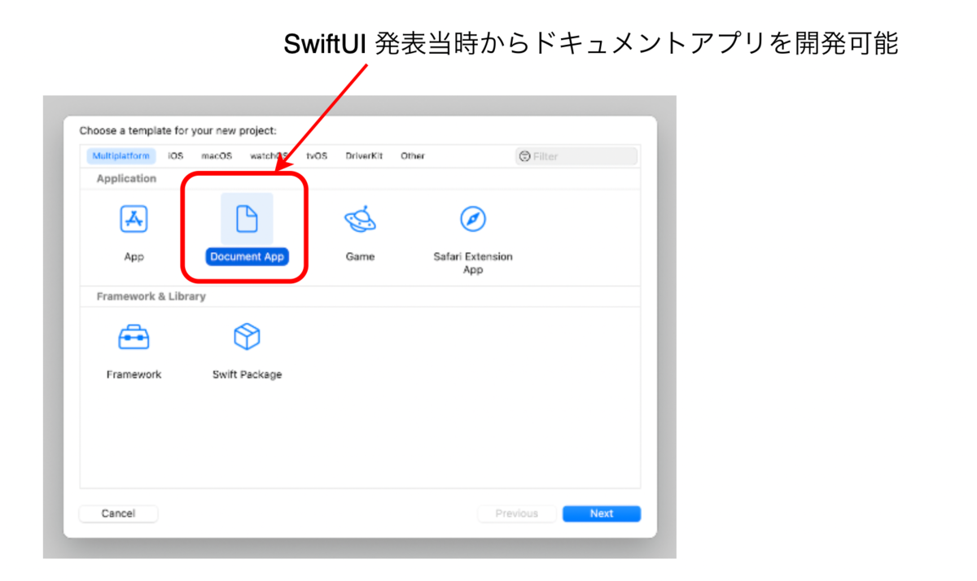Open the watchOS platform tab
This screenshot has width=977, height=581.
269,156
